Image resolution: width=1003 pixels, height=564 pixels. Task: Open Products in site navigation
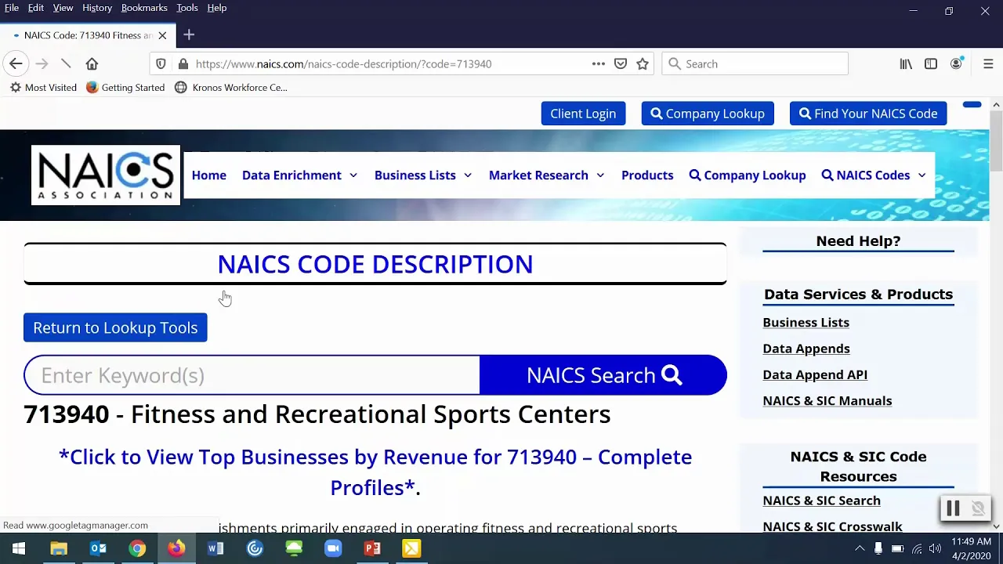(x=647, y=175)
